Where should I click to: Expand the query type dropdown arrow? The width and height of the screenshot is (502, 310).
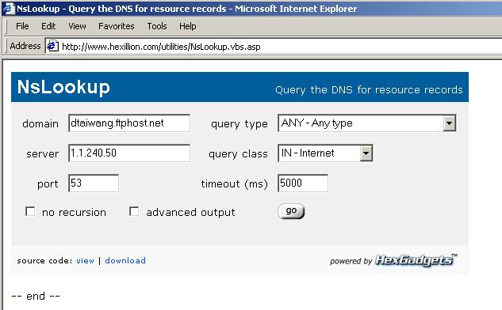449,123
